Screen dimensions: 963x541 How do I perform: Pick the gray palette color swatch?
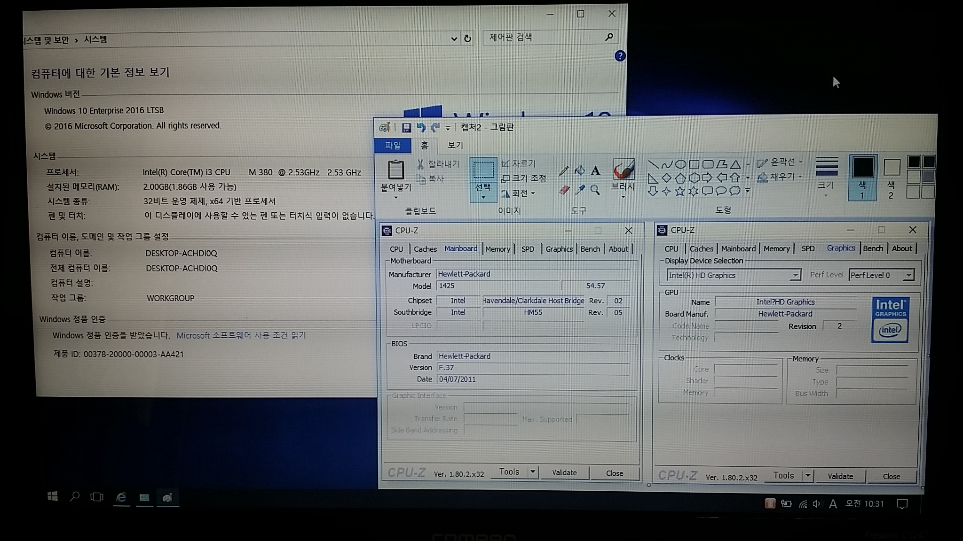pos(929,177)
